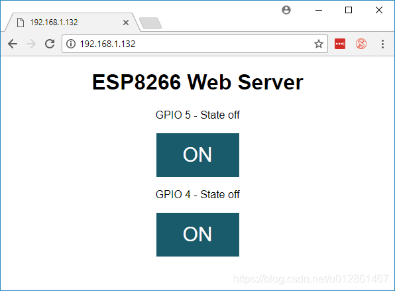Minimize the browser window
The image size is (395, 291).
pos(319,10)
